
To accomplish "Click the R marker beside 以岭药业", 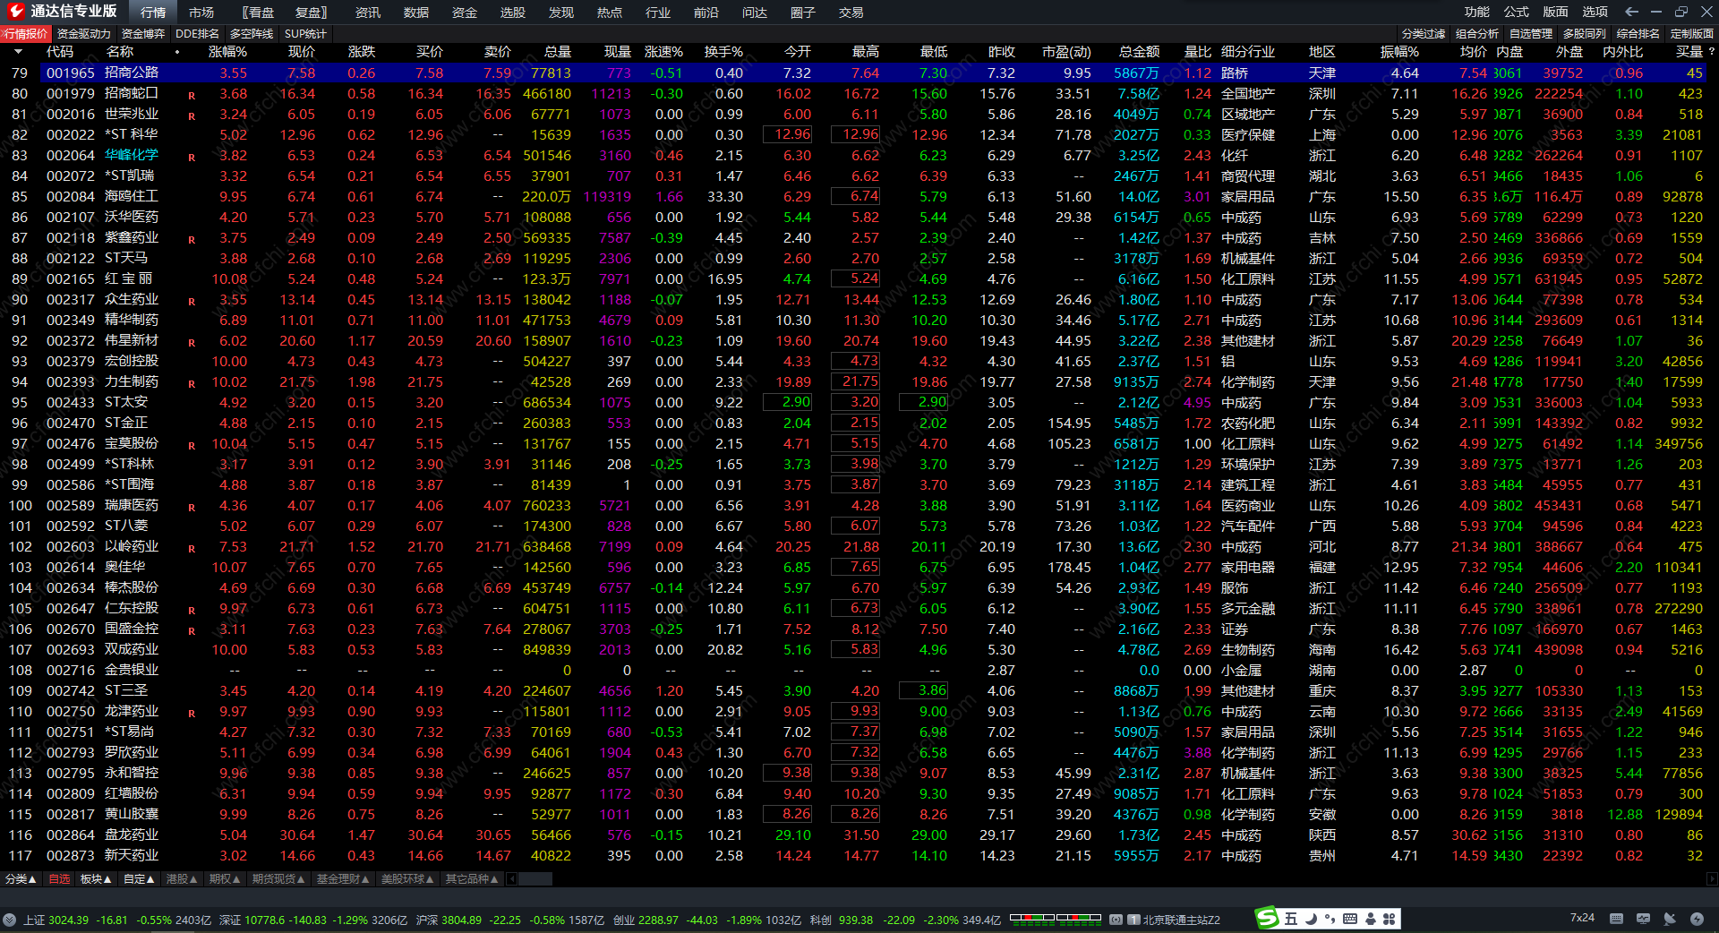I will pos(192,548).
